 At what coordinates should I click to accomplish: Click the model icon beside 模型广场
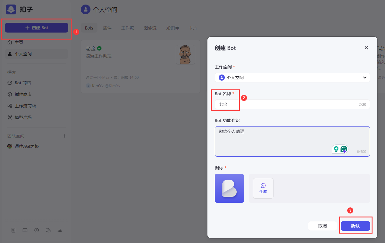[10, 117]
